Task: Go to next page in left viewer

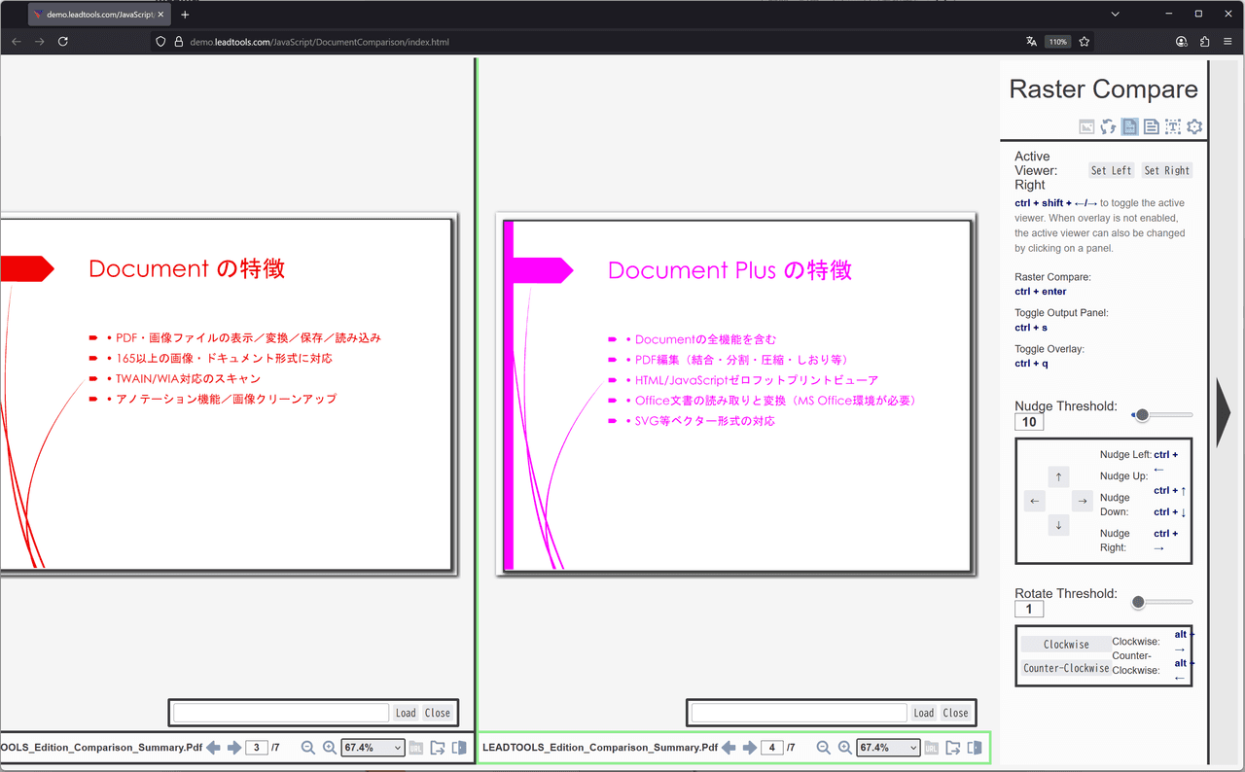Action: click(x=233, y=748)
